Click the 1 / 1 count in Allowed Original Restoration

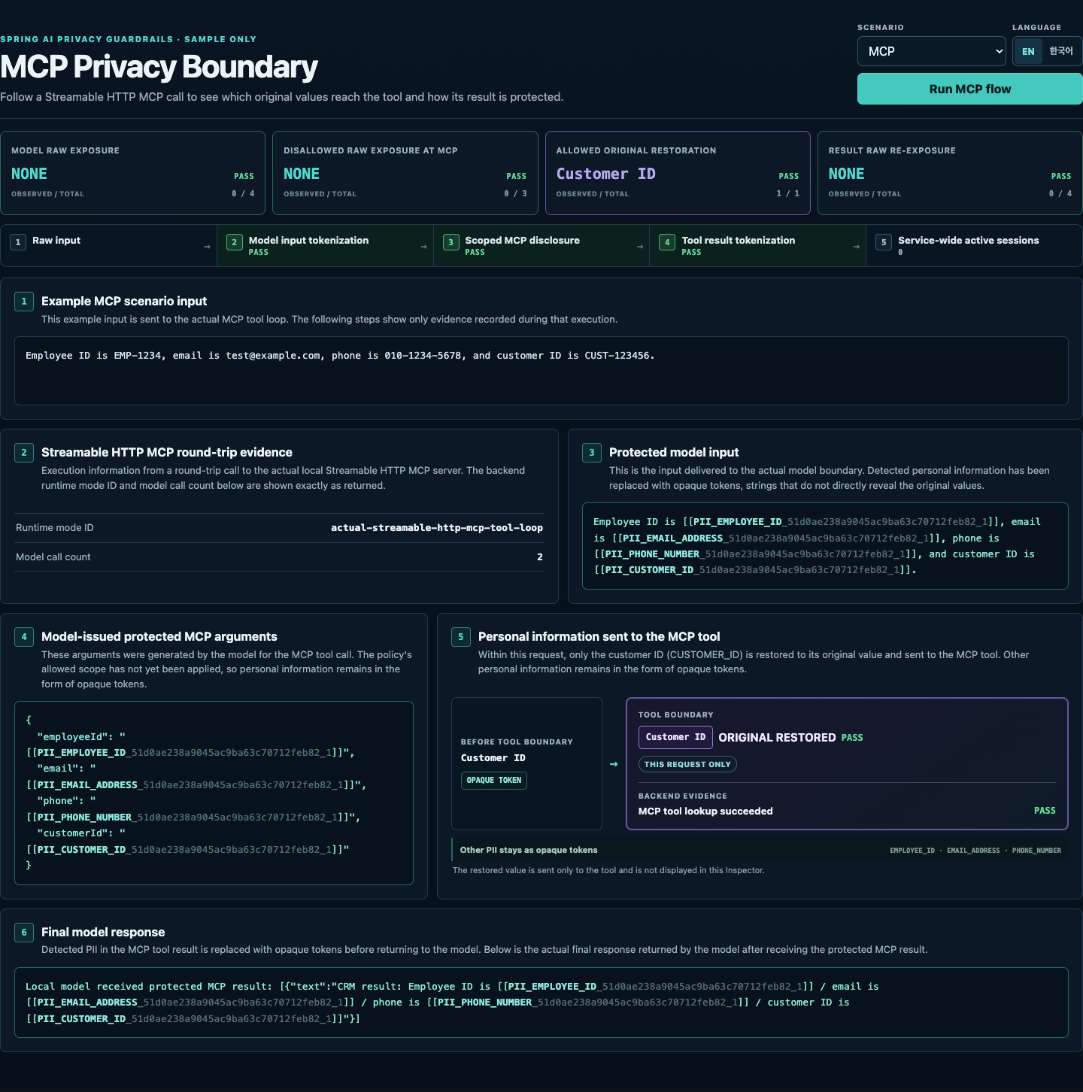tap(787, 194)
